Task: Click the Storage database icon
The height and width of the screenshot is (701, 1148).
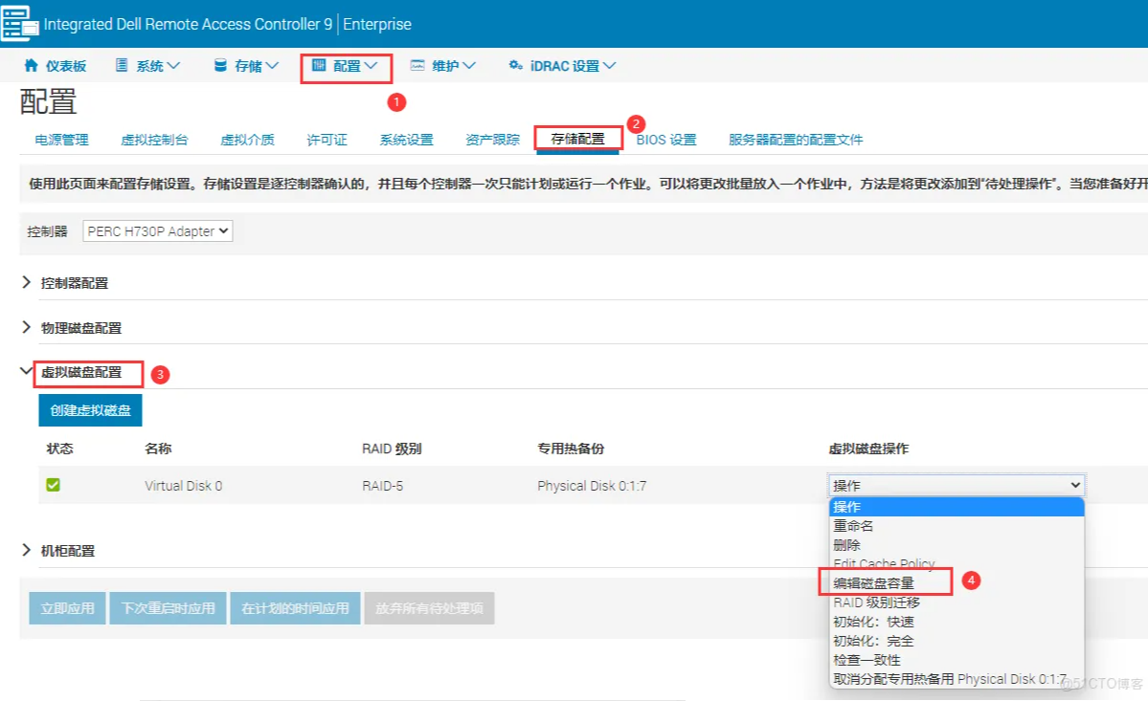Action: [x=220, y=66]
